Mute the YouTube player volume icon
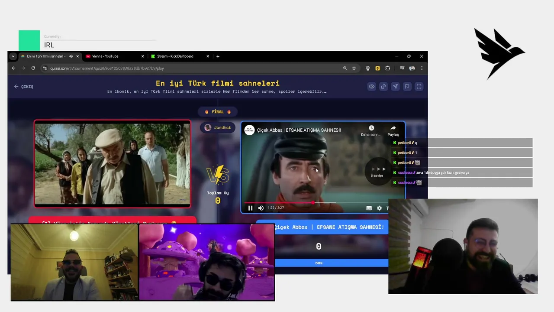The image size is (554, 312). [x=261, y=208]
